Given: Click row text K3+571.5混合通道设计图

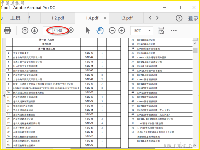Looking at the screenshot, I should point(149,62).
